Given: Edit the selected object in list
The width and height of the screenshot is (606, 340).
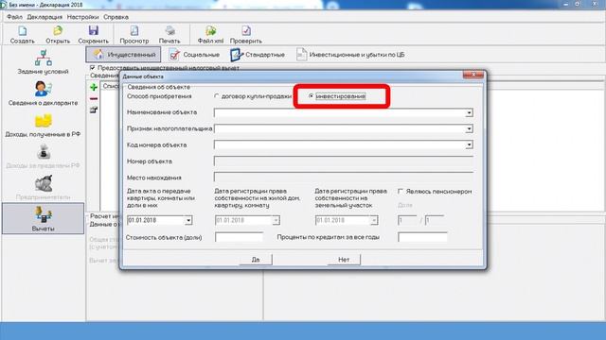Looking at the screenshot, I should (94, 110).
